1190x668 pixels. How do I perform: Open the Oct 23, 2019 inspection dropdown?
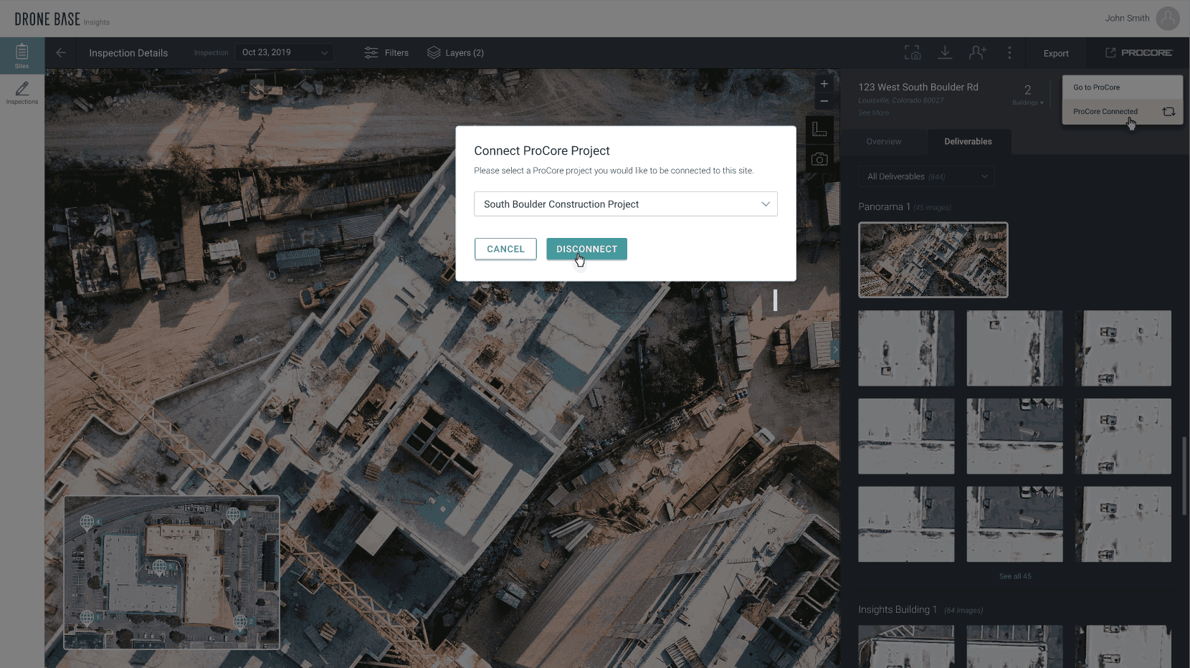(x=285, y=52)
